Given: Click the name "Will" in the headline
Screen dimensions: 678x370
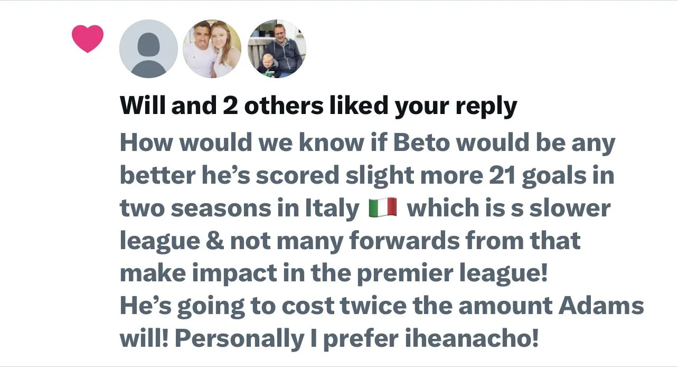Looking at the screenshot, I should point(139,106).
